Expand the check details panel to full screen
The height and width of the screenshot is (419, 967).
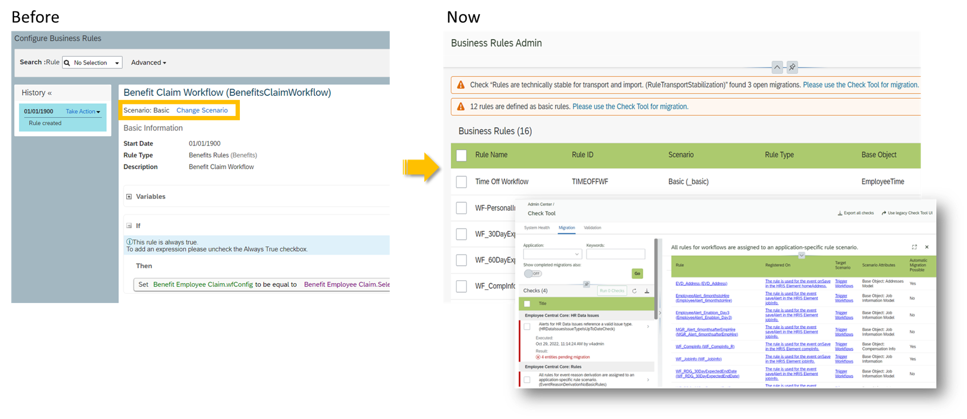tap(914, 247)
